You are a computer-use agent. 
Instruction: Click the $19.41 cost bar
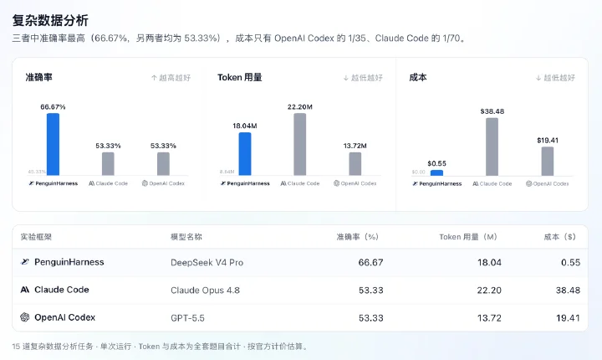pos(548,161)
